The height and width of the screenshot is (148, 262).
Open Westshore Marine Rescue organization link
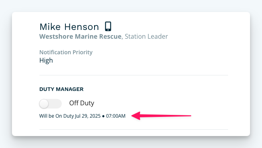pos(81,36)
